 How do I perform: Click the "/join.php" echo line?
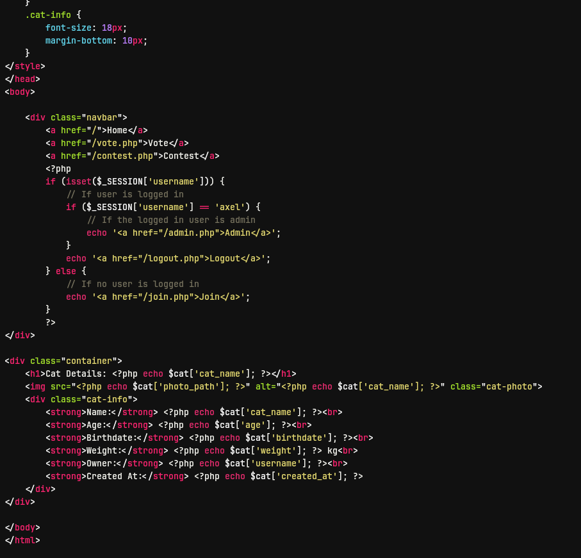[x=158, y=297]
